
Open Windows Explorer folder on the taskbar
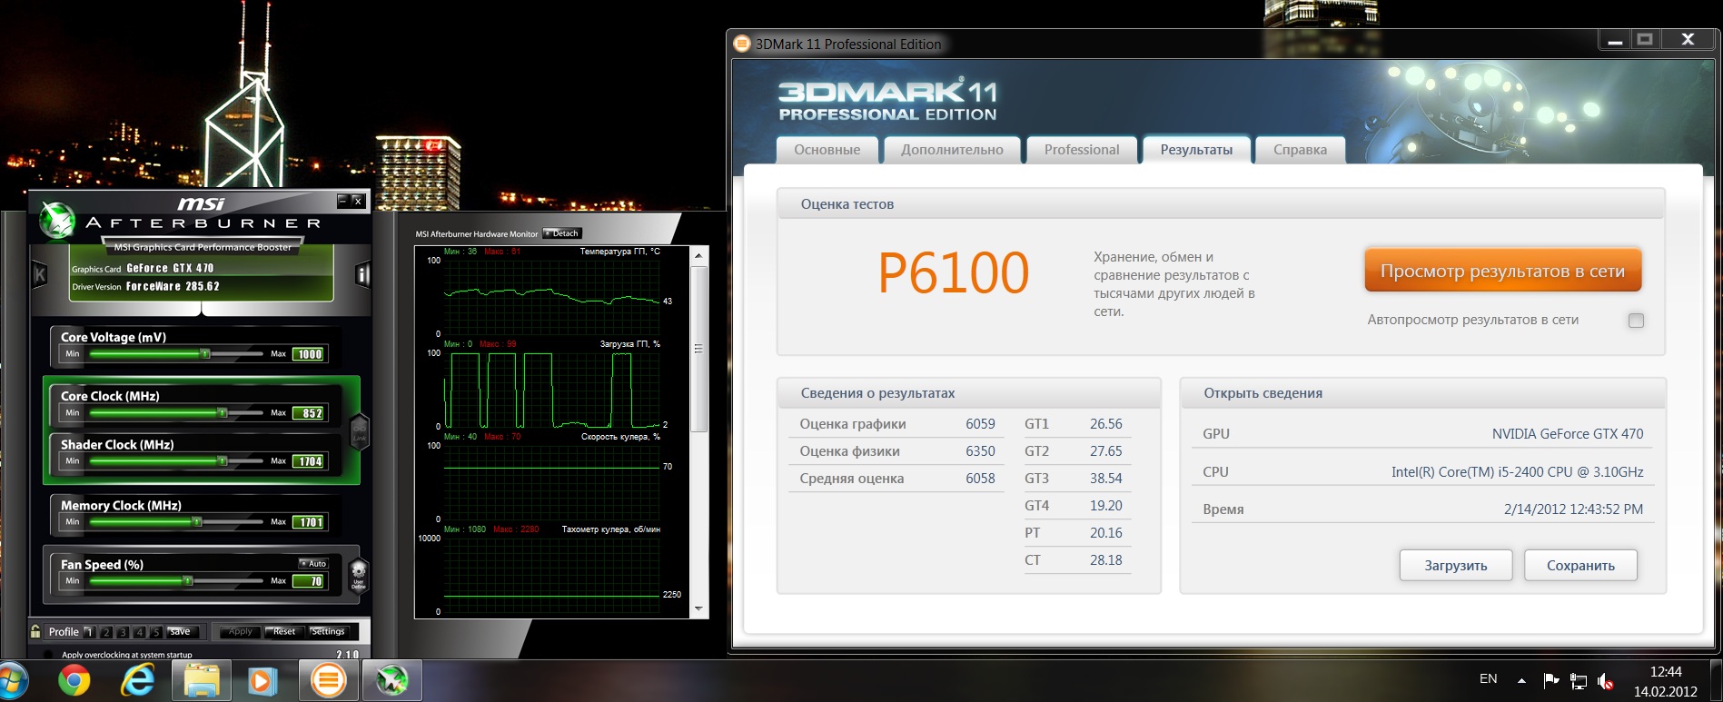tap(202, 681)
